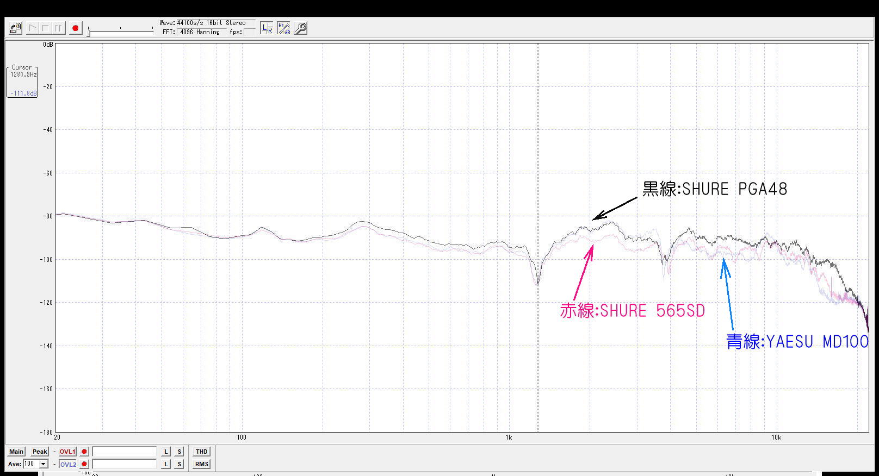Start recording with the red record button
The width and height of the screenshot is (879, 476).
pyautogui.click(x=76, y=28)
